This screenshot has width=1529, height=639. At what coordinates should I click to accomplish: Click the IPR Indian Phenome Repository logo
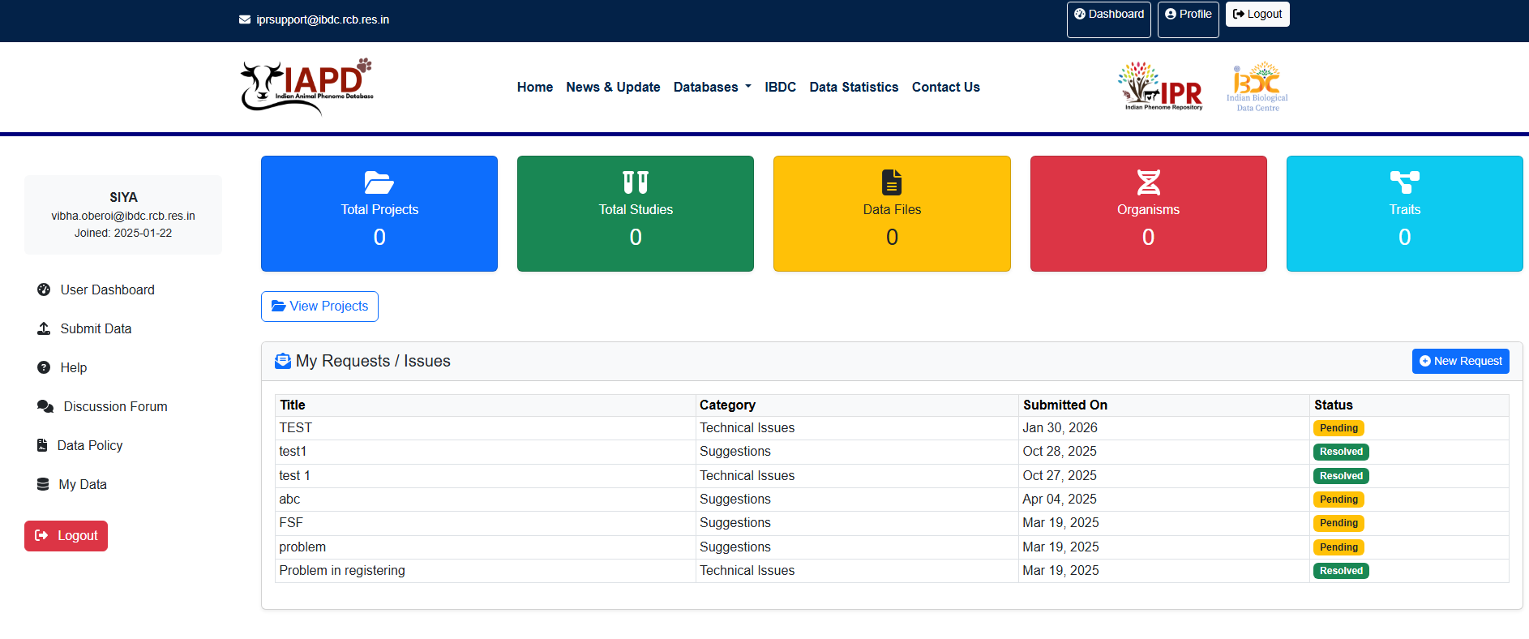pyautogui.click(x=1161, y=86)
